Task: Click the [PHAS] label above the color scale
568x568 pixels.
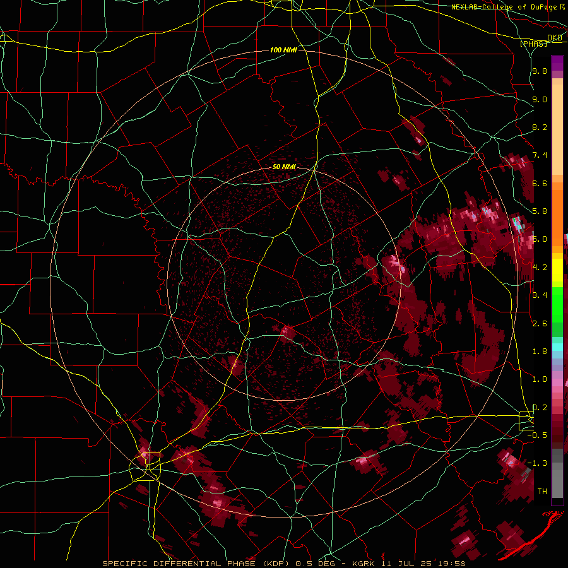Action: [x=533, y=44]
